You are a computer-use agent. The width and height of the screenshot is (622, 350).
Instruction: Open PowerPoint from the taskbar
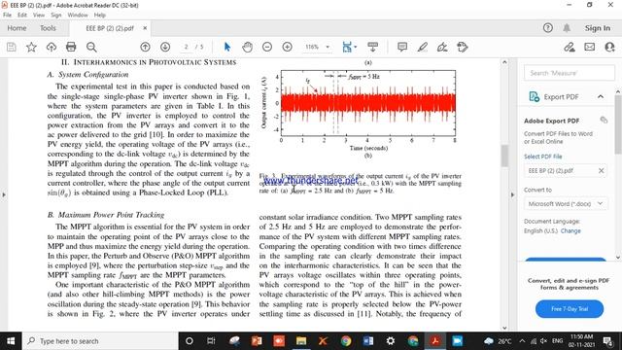click(x=257, y=341)
